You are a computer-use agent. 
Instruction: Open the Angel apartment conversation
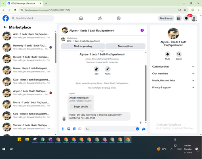[x=27, y=93]
